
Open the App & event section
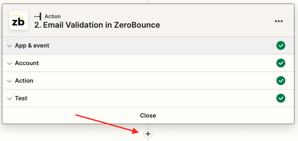(32, 46)
